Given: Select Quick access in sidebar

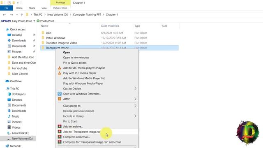Looking at the screenshot, I should (18, 29).
